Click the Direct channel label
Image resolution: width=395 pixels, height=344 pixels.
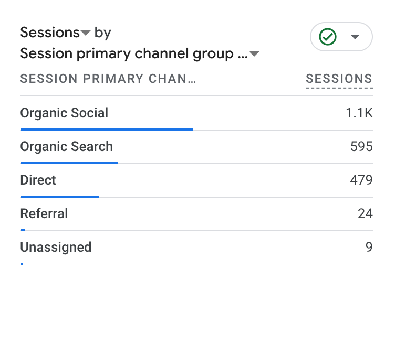(x=38, y=180)
